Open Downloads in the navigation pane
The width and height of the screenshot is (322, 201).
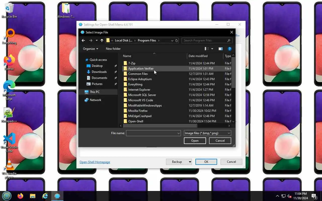tap(99, 72)
